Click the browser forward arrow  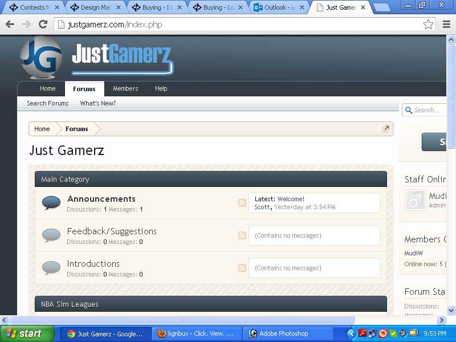pyautogui.click(x=26, y=25)
